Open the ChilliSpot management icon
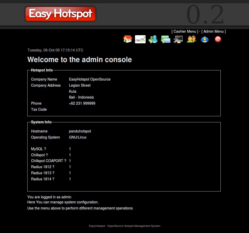 click(x=140, y=39)
